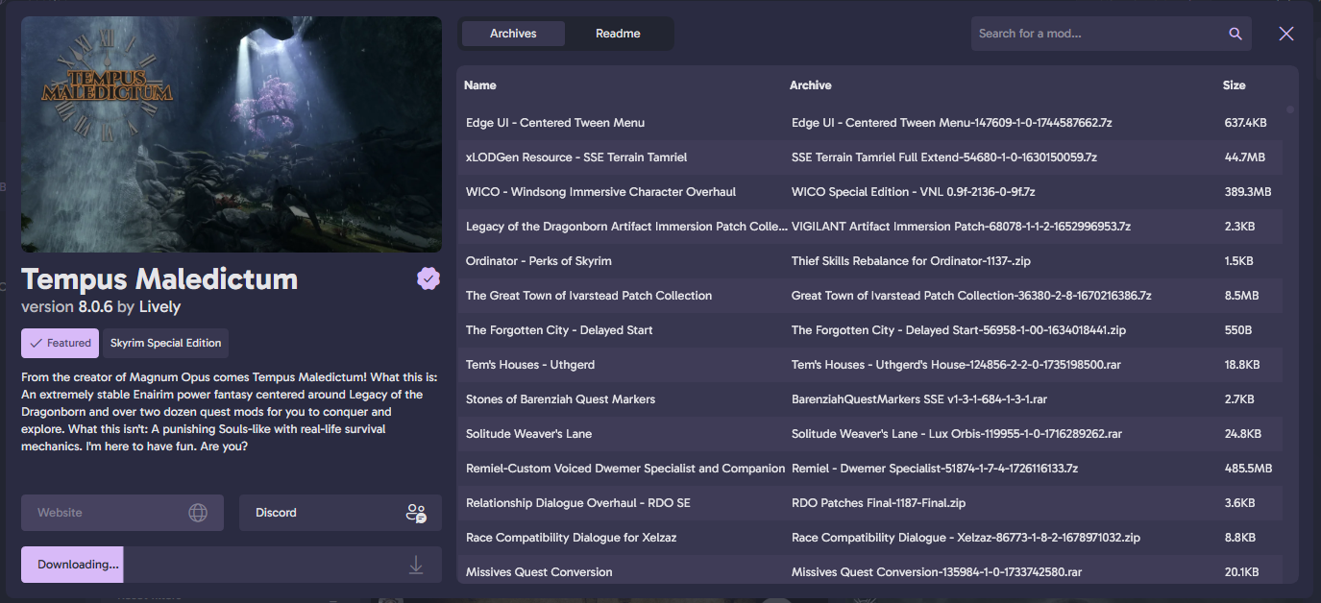Click size value 550B
The height and width of the screenshot is (603, 1321).
point(1238,330)
